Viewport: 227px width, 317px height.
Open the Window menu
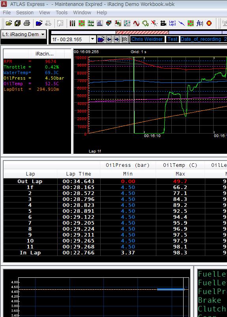[x=82, y=13]
